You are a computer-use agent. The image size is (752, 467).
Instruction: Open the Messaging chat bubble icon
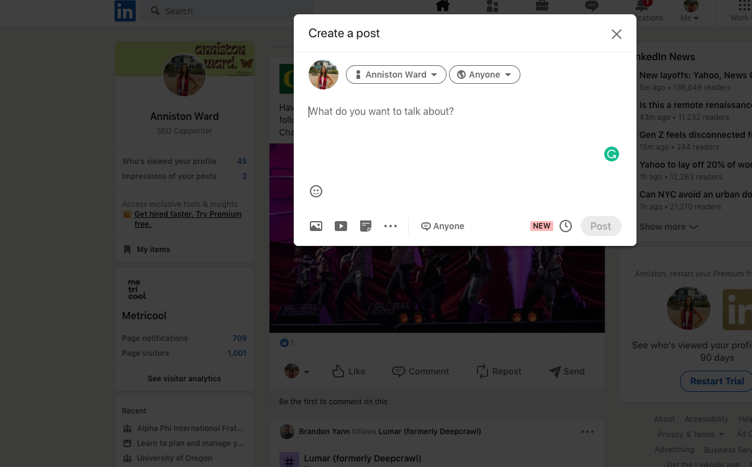[592, 6]
